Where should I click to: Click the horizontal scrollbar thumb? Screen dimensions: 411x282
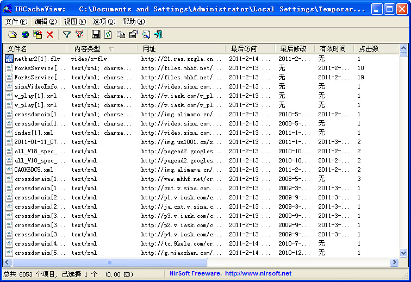pos(110,262)
